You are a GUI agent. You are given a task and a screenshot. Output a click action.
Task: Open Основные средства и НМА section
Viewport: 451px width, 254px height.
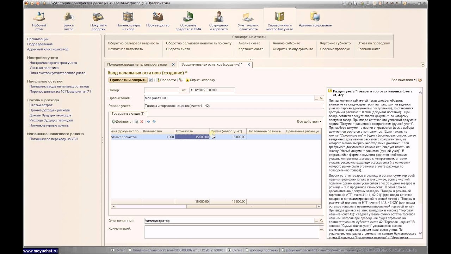188,21
